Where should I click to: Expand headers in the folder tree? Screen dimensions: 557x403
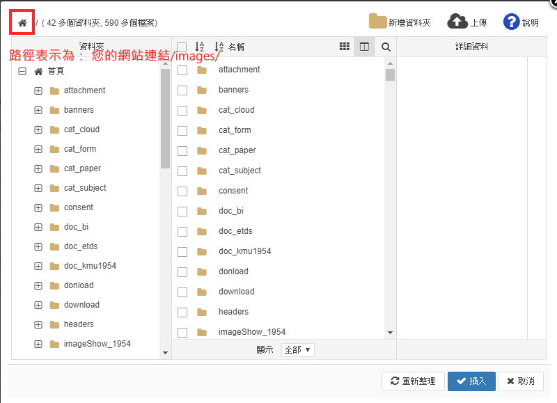(38, 325)
